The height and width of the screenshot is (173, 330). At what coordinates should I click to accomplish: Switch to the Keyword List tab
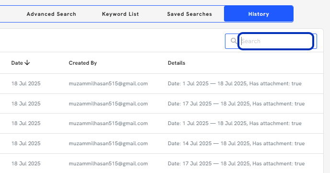point(120,14)
